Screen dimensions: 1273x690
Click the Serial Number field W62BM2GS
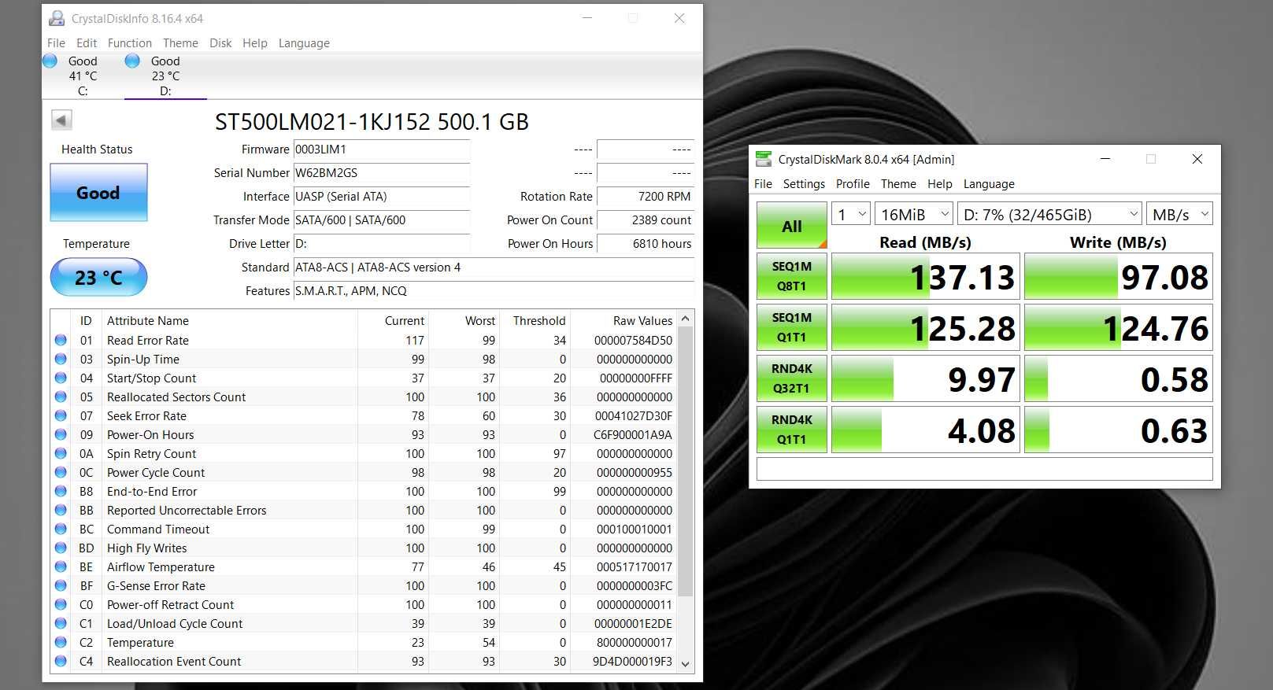tap(382, 173)
